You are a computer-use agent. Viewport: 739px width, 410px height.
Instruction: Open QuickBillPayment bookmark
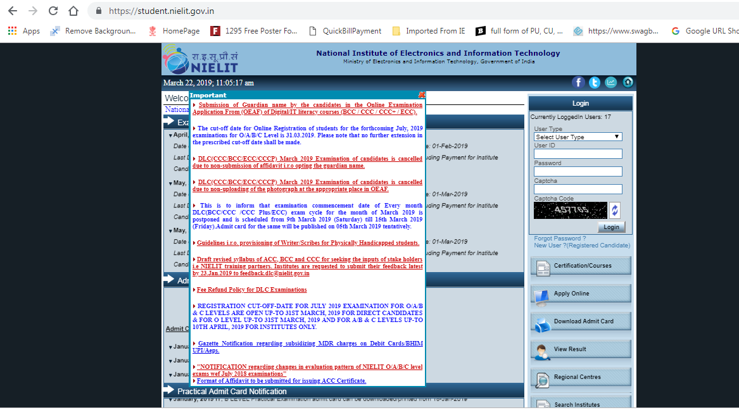pos(346,31)
